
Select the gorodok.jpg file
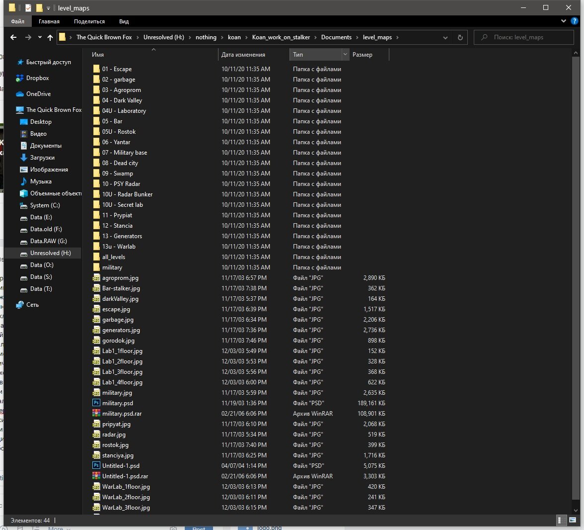pos(118,341)
